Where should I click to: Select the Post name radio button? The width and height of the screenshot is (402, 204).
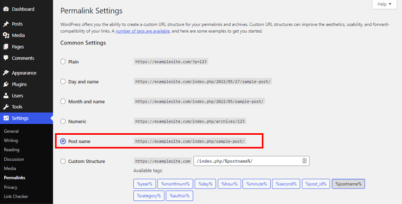point(63,141)
